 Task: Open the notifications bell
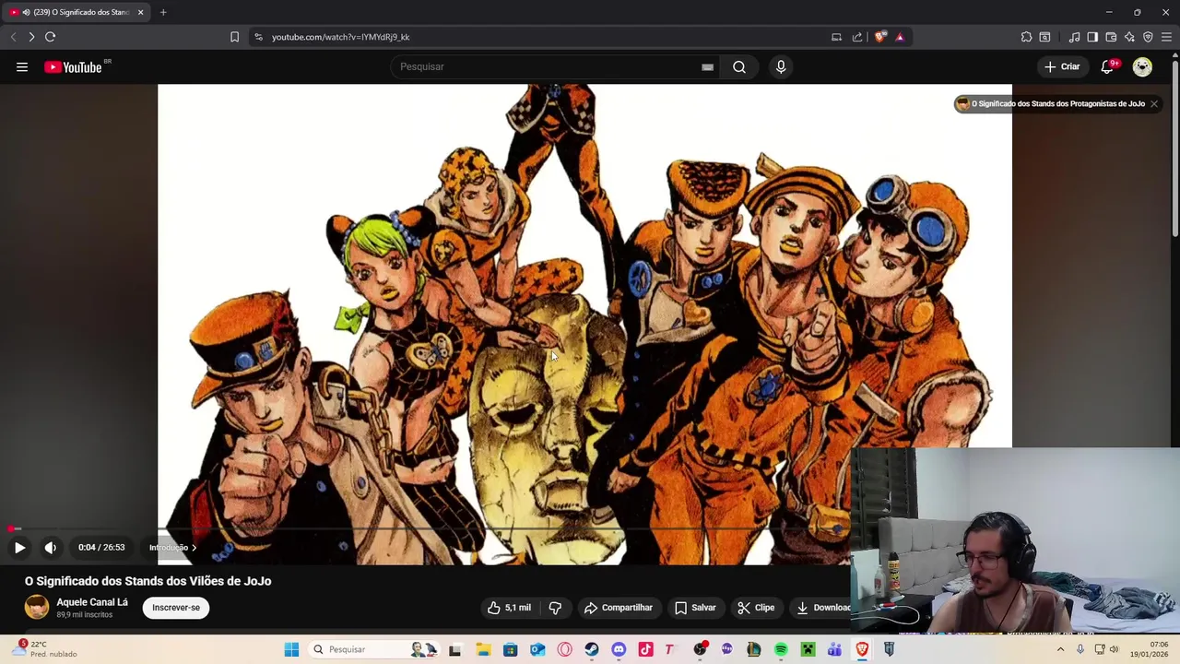(x=1108, y=66)
